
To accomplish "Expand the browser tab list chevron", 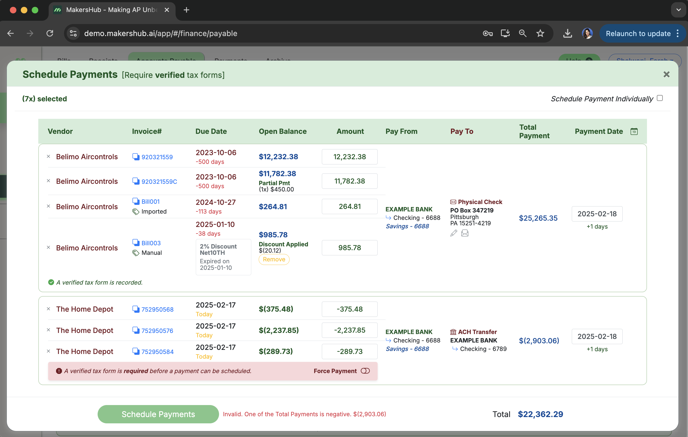I will pyautogui.click(x=678, y=10).
